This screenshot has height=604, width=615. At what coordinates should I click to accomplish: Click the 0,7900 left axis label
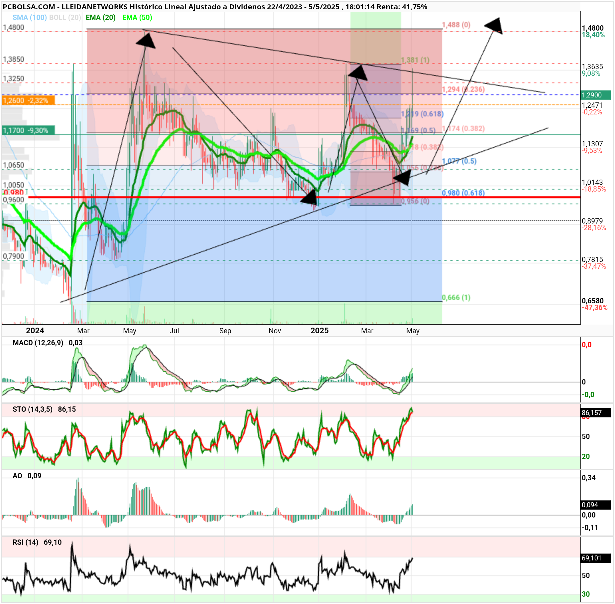click(x=14, y=256)
